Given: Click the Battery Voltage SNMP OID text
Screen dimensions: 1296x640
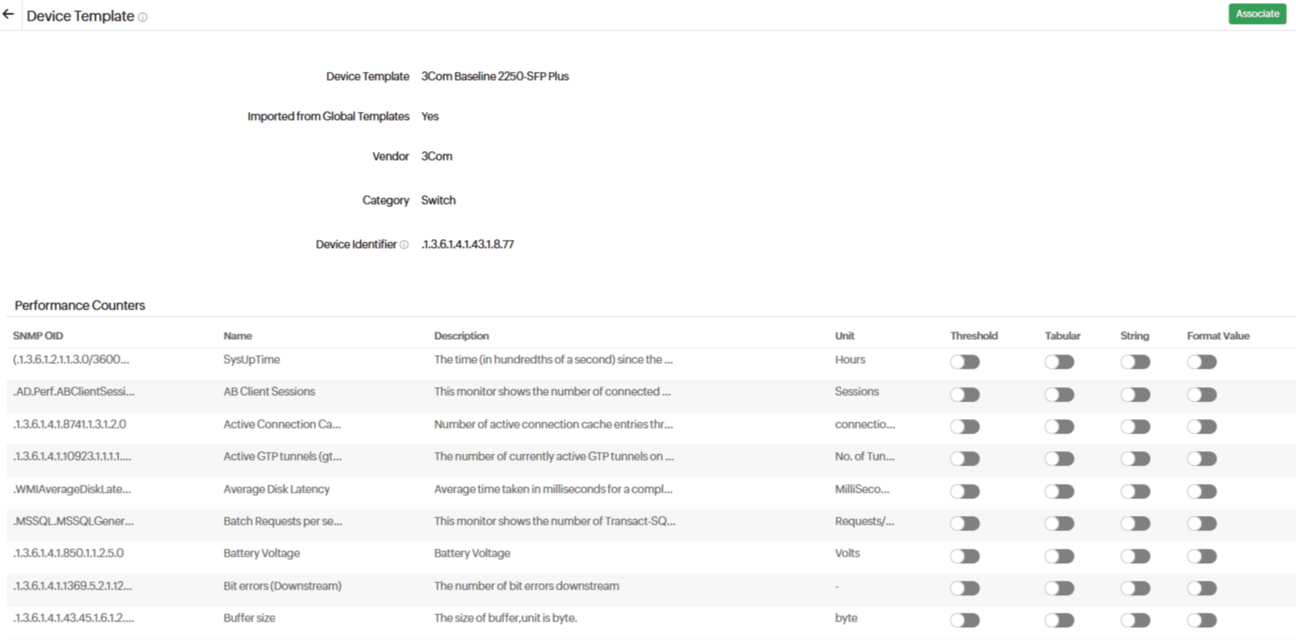Looking at the screenshot, I should tap(69, 554).
